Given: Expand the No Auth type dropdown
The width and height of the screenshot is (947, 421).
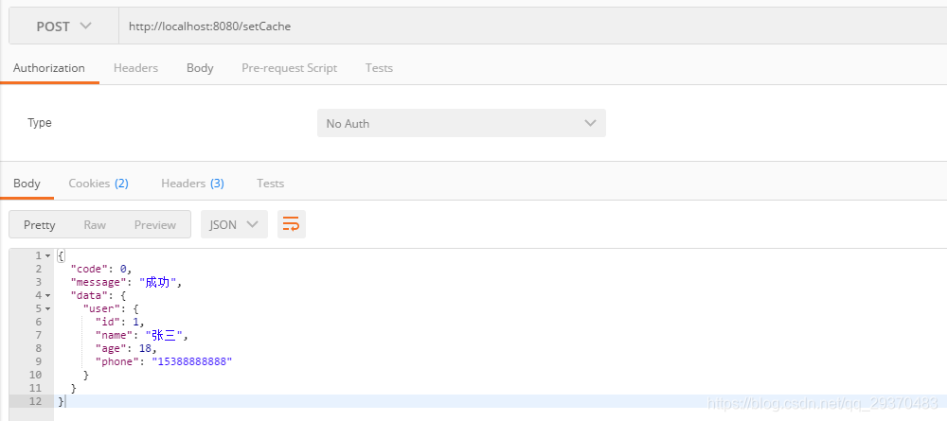Looking at the screenshot, I should click(x=461, y=123).
